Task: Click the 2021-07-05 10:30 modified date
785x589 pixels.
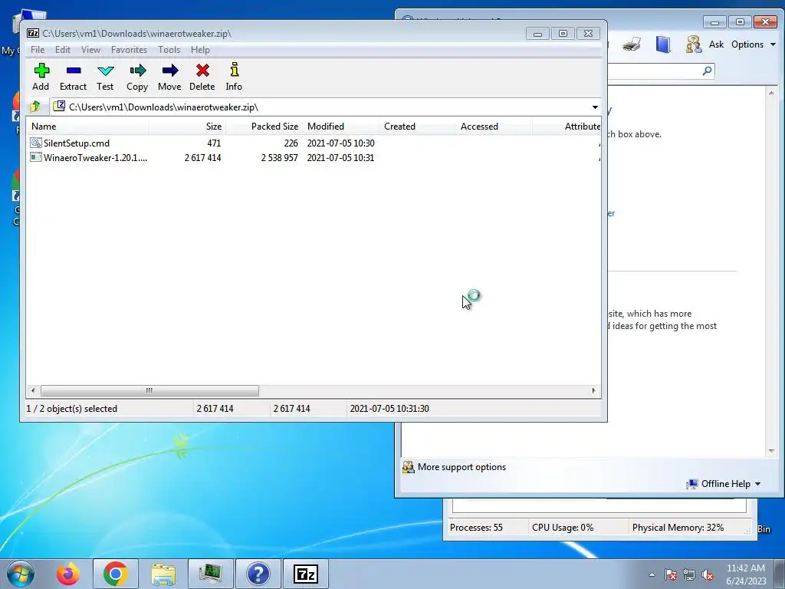Action: [340, 143]
